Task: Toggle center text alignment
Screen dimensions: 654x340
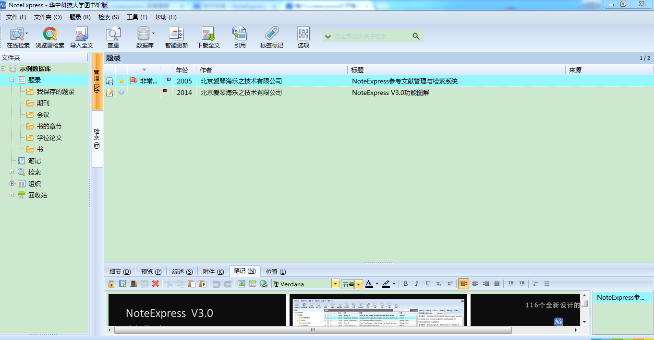Action: click(x=475, y=284)
